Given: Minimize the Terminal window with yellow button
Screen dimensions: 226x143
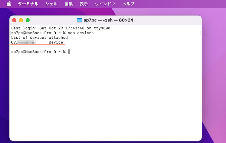Looking at the screenshot, I should click(x=21, y=20).
